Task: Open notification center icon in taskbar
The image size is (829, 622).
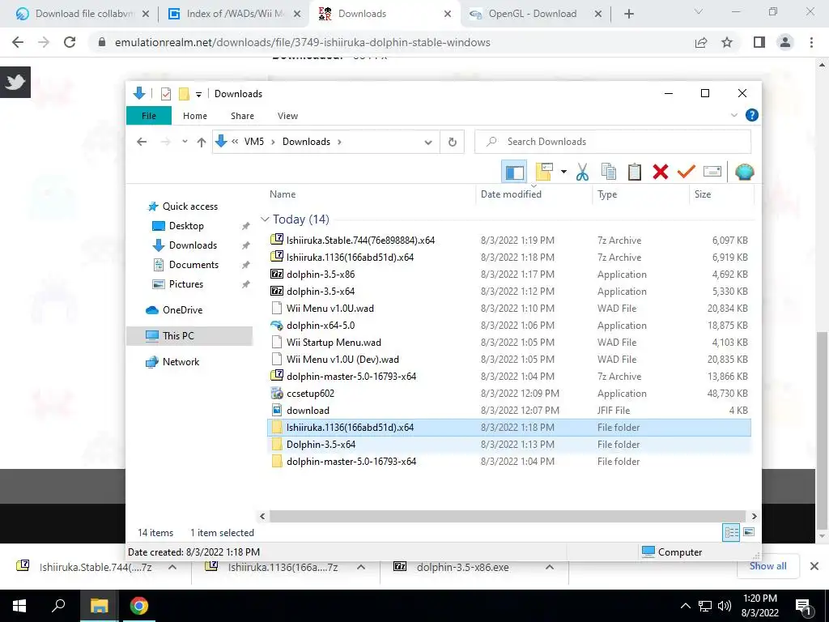Action: (x=802, y=606)
